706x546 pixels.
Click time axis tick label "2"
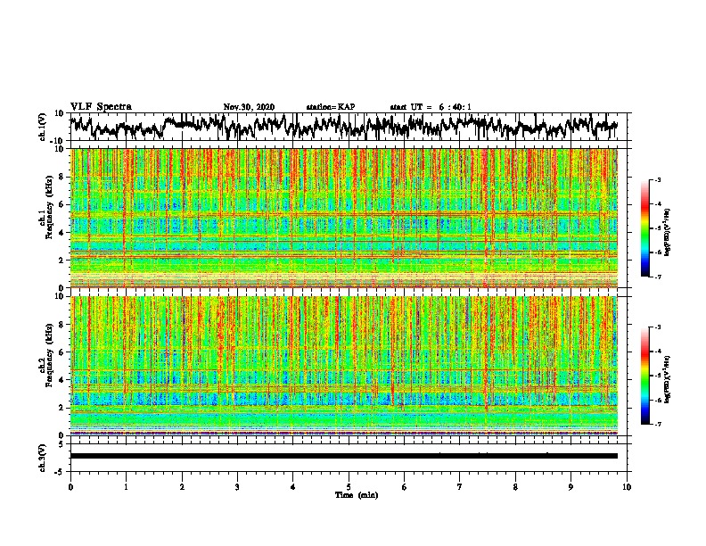pos(182,487)
